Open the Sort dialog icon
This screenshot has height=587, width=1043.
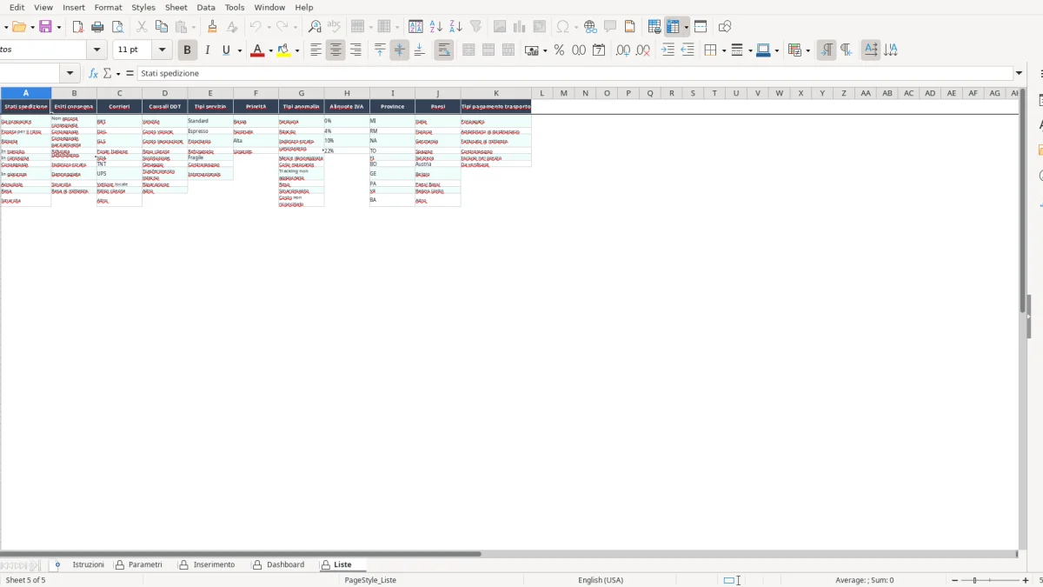click(x=415, y=27)
